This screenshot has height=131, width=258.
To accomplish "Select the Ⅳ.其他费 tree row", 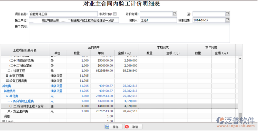I will [13, 96].
